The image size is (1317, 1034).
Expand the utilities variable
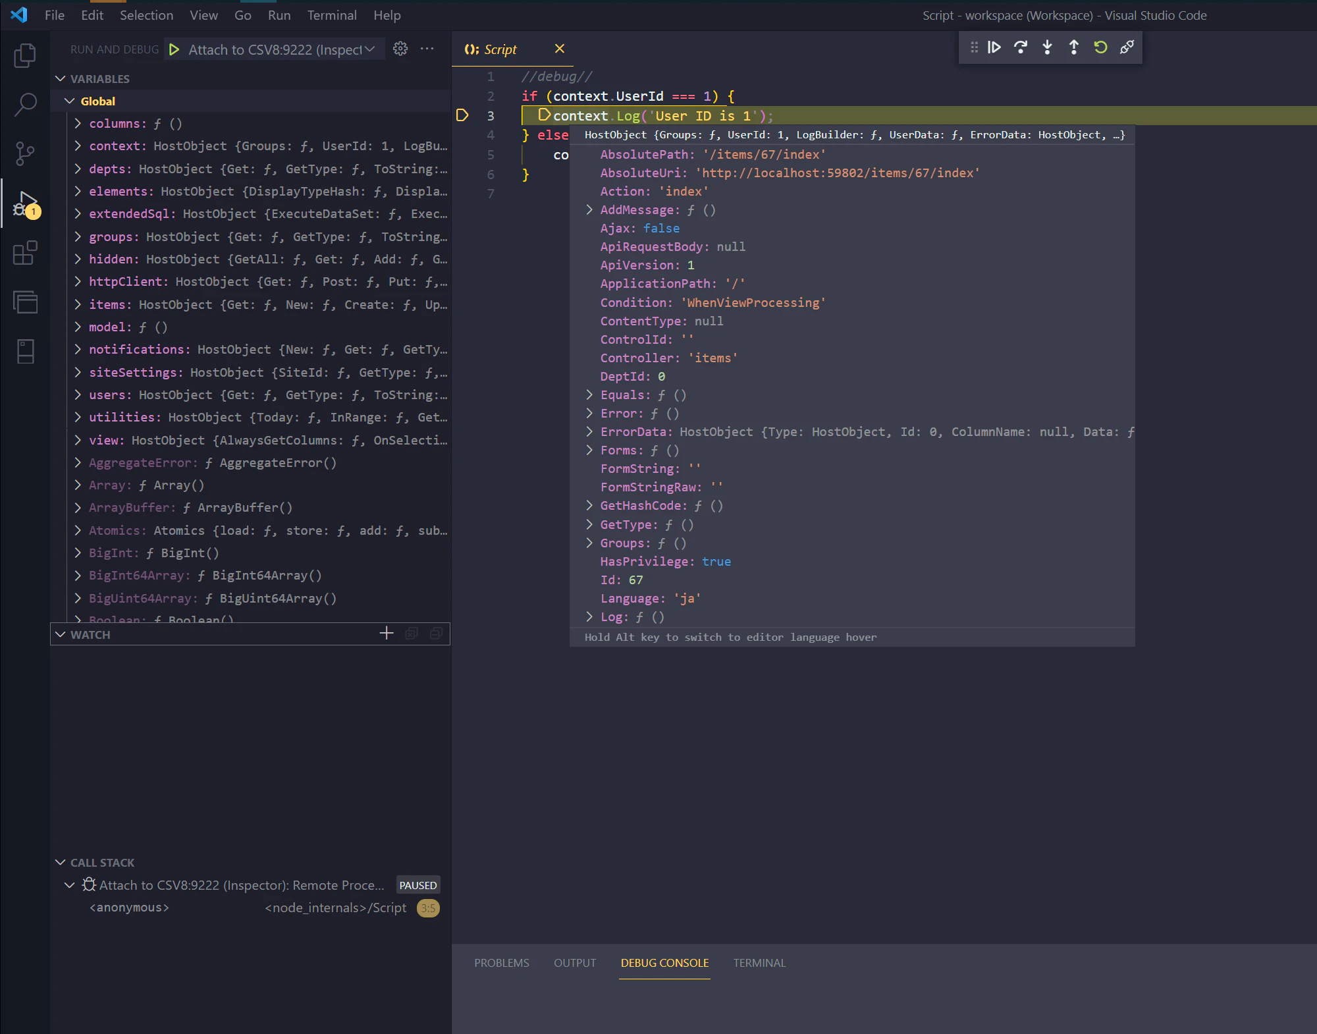78,417
